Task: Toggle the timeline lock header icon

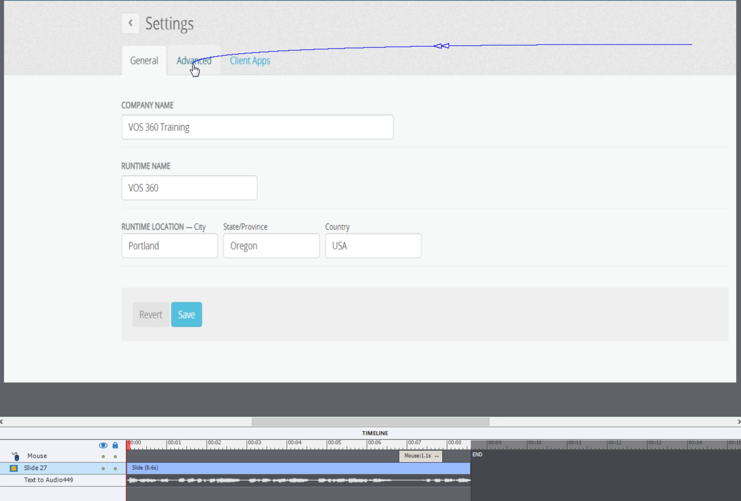Action: coord(115,445)
